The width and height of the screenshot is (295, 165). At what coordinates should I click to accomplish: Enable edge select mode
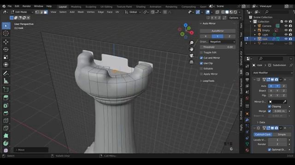point(41,12)
